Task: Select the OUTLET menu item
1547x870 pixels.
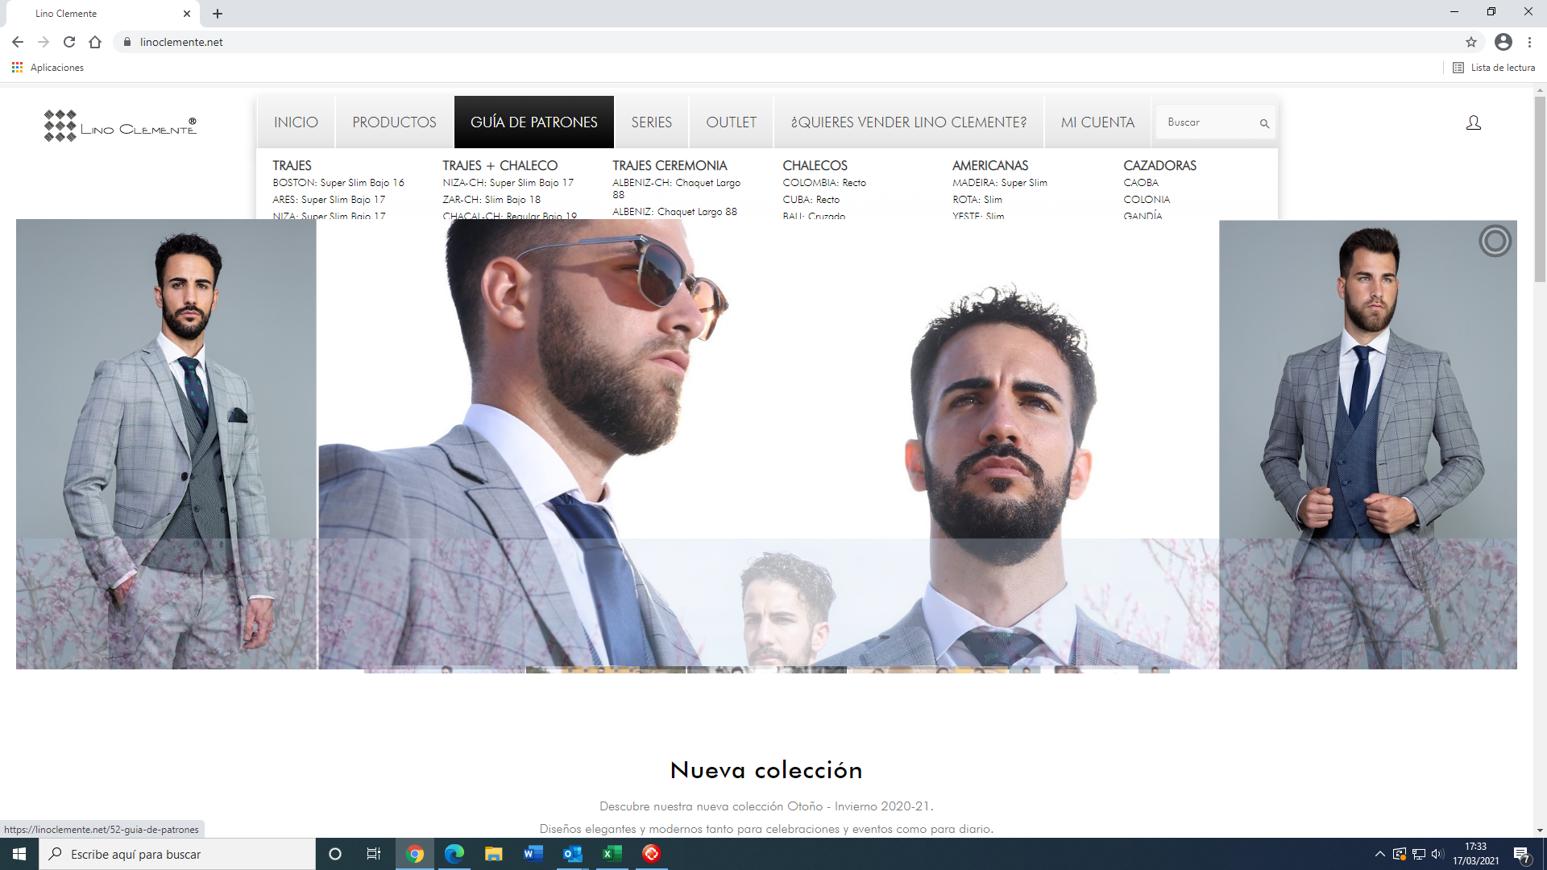Action: (x=731, y=122)
